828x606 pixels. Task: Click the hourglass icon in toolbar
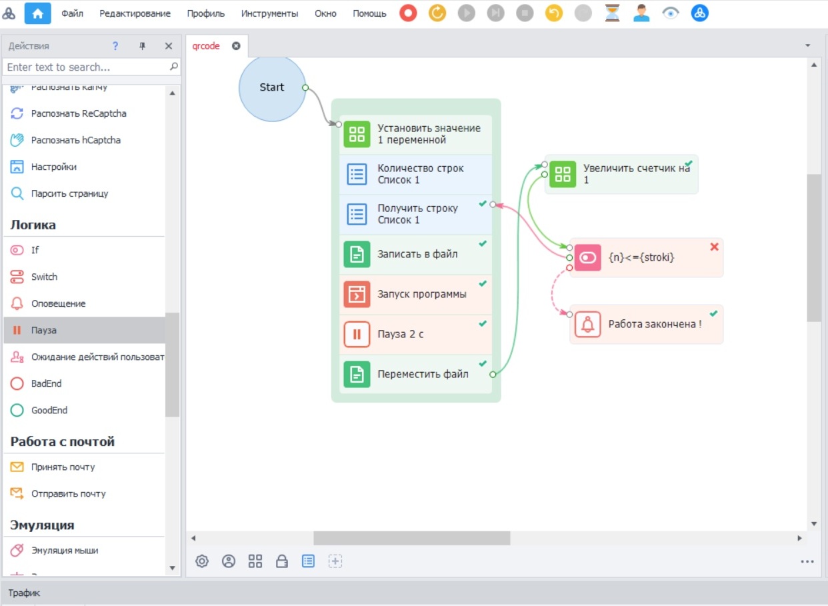612,13
